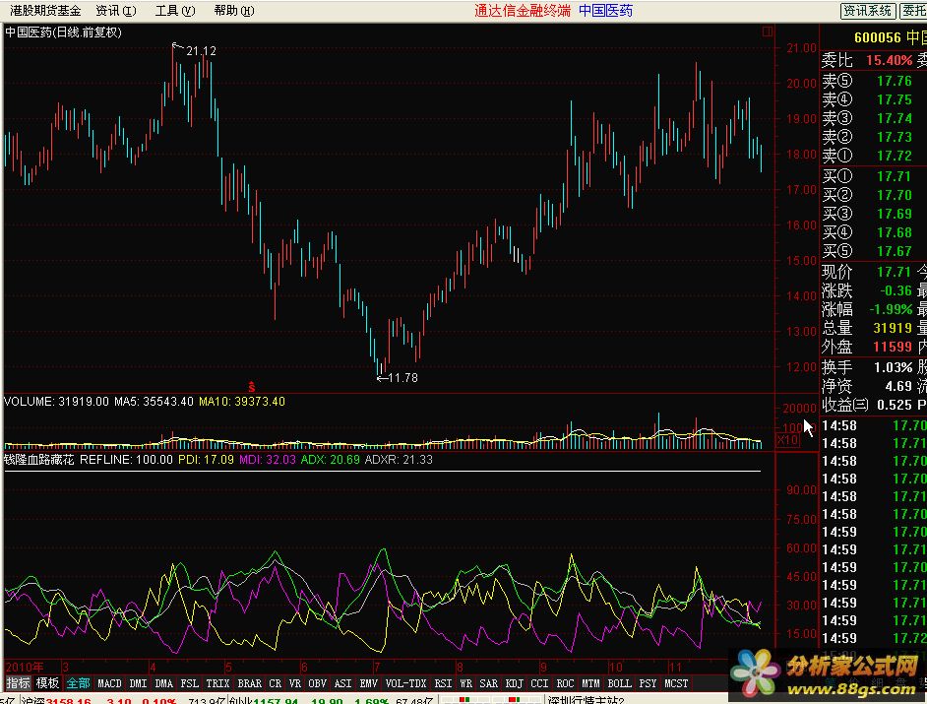Click the 卖① price 17.72
The height and width of the screenshot is (704, 927).
pyautogui.click(x=894, y=156)
